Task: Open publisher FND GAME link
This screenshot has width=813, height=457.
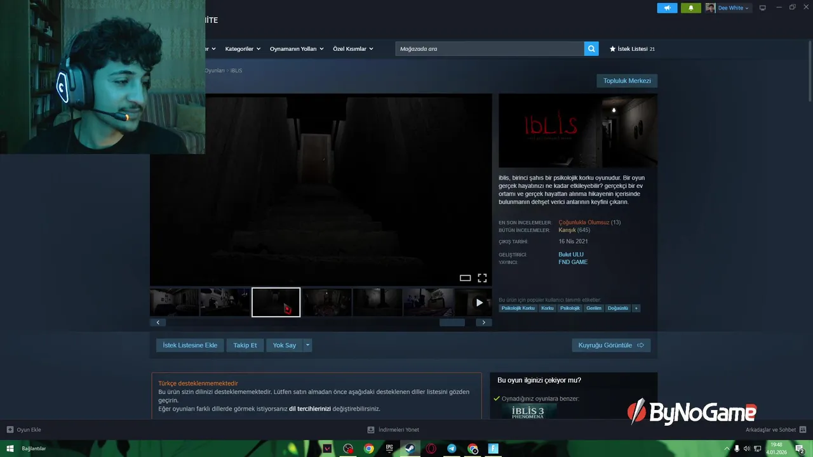Action: coord(573,262)
